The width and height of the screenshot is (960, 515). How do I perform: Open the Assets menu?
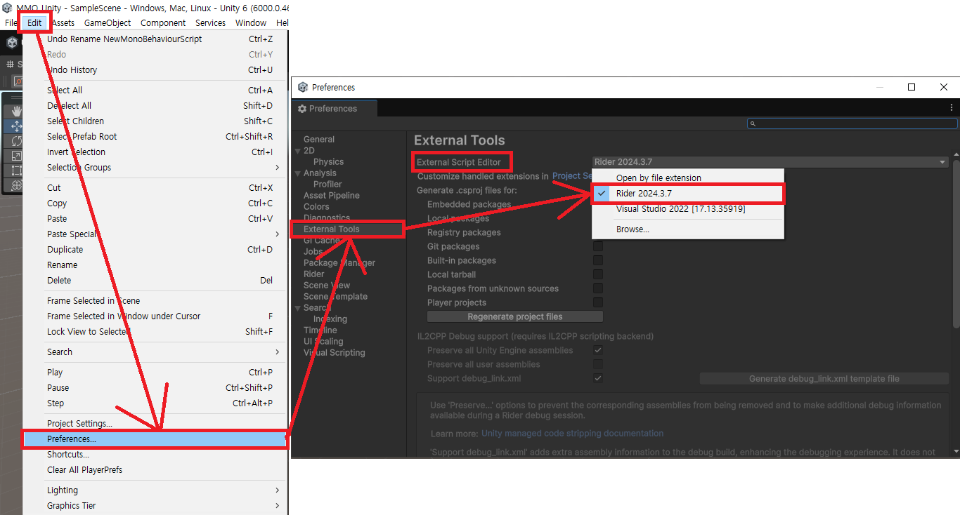[x=63, y=22]
